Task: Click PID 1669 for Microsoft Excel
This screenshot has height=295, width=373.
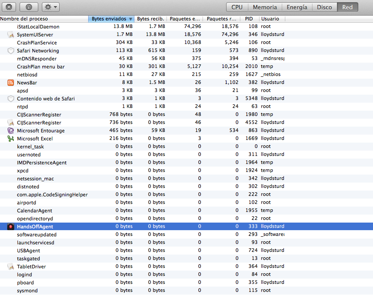Action: click(251, 138)
